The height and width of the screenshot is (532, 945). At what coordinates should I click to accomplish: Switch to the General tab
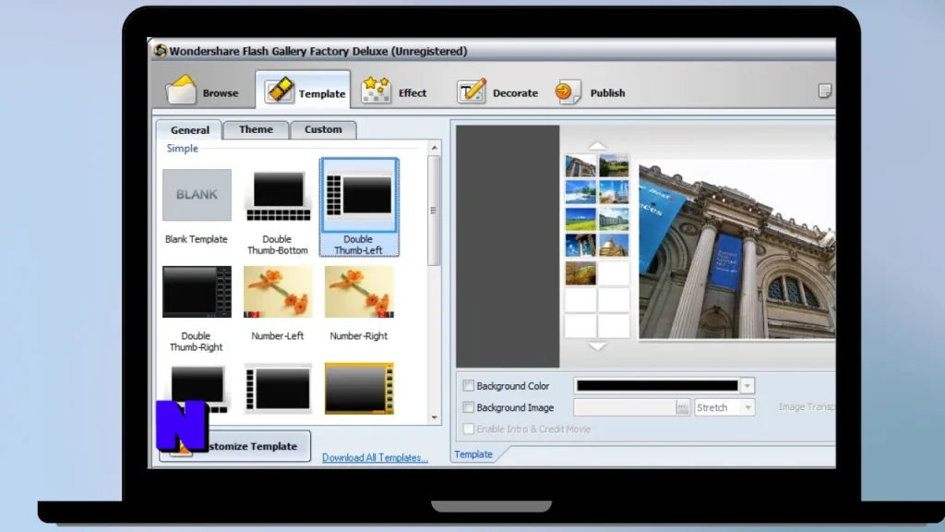(189, 129)
